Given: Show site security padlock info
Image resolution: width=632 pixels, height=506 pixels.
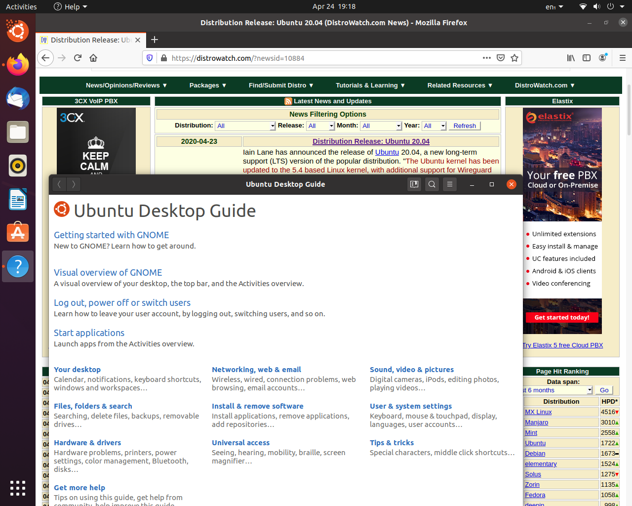Looking at the screenshot, I should click(164, 58).
